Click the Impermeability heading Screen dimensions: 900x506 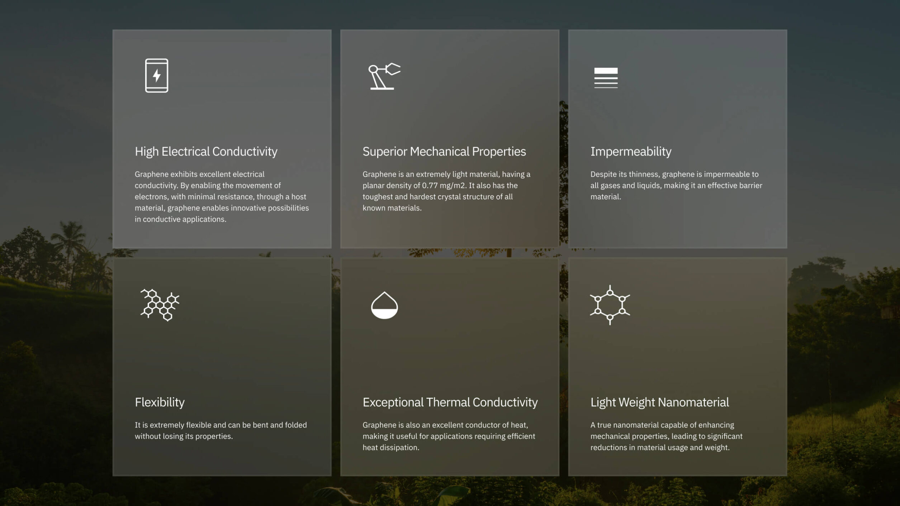[631, 152]
